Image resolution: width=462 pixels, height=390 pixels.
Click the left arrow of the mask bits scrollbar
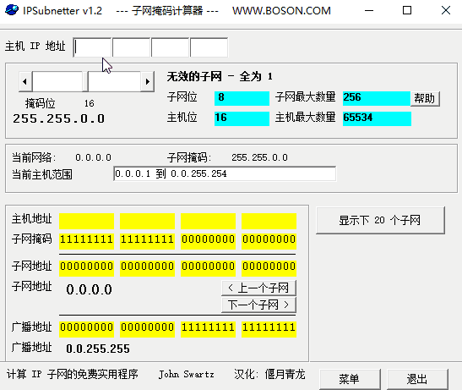tap(25, 81)
